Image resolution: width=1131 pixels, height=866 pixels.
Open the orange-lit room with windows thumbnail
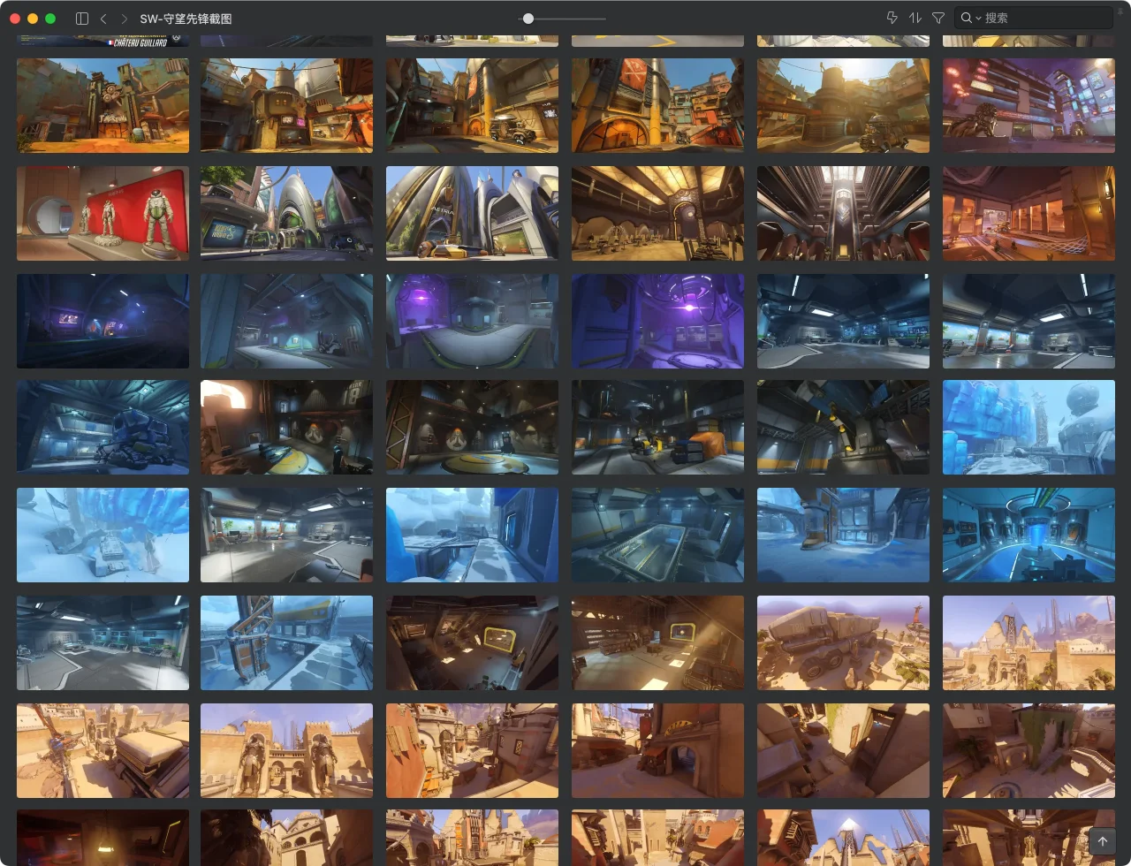point(1029,213)
